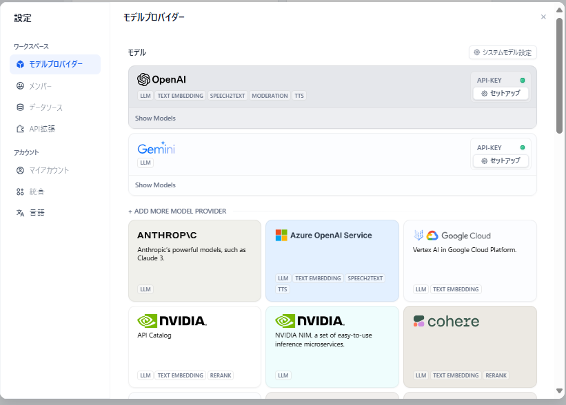Image resolution: width=566 pixels, height=405 pixels.
Task: Select the NVIDIA API Catalog card
Action: [194, 347]
